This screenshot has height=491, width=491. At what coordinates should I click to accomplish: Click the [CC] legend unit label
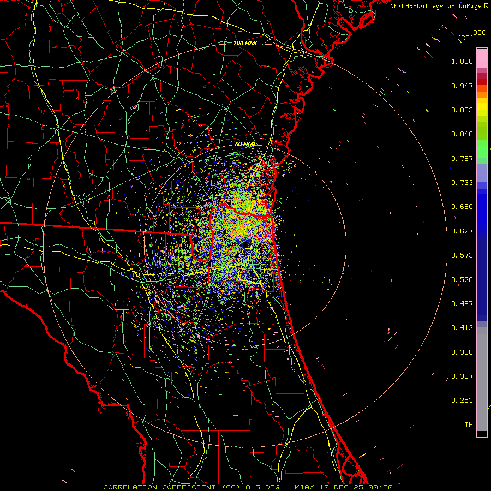pos(465,38)
